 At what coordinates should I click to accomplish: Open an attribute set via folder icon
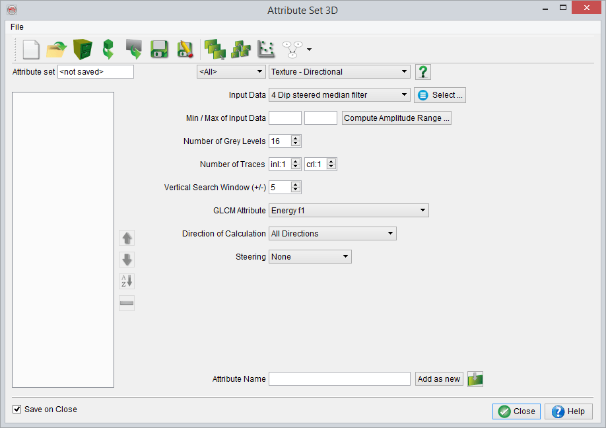(57, 50)
